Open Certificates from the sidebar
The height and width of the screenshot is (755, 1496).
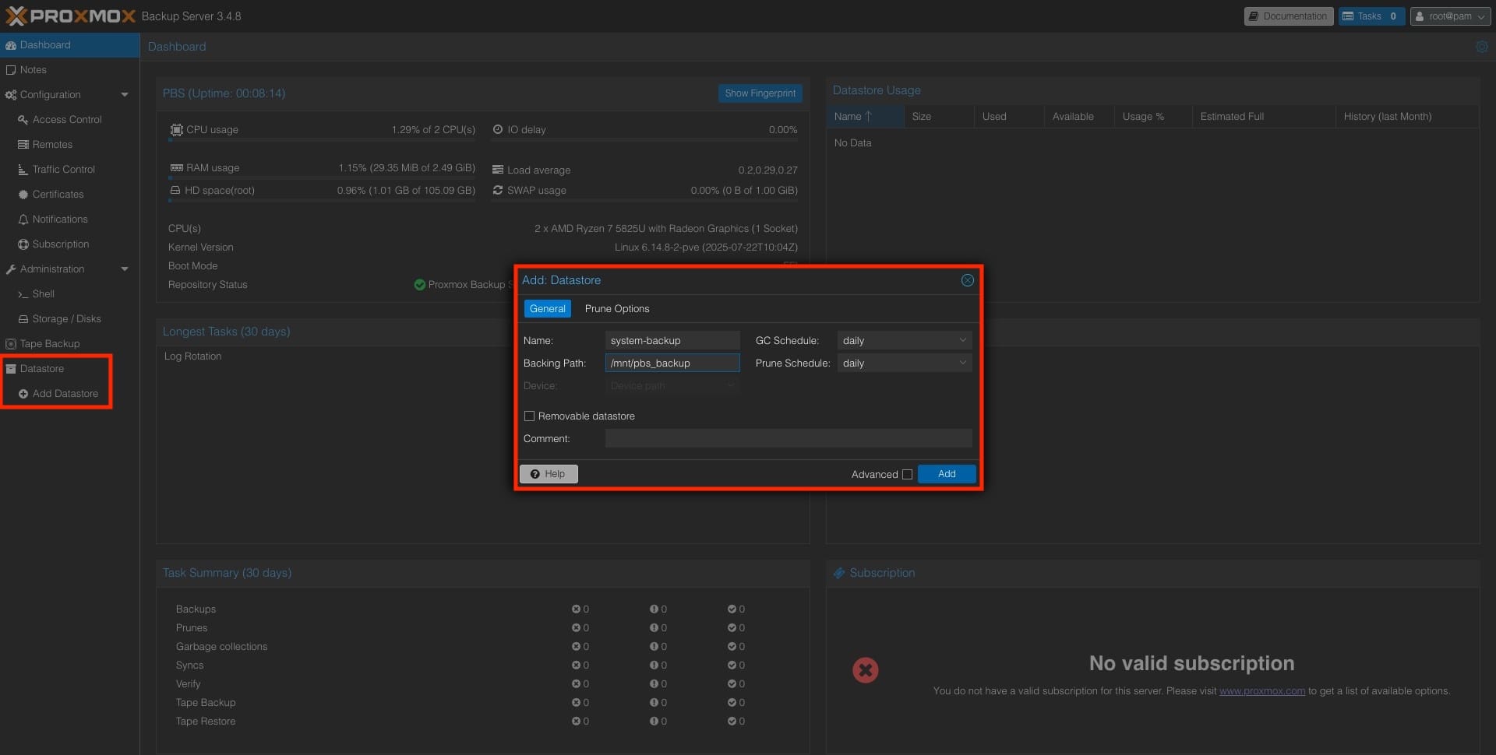click(x=58, y=195)
